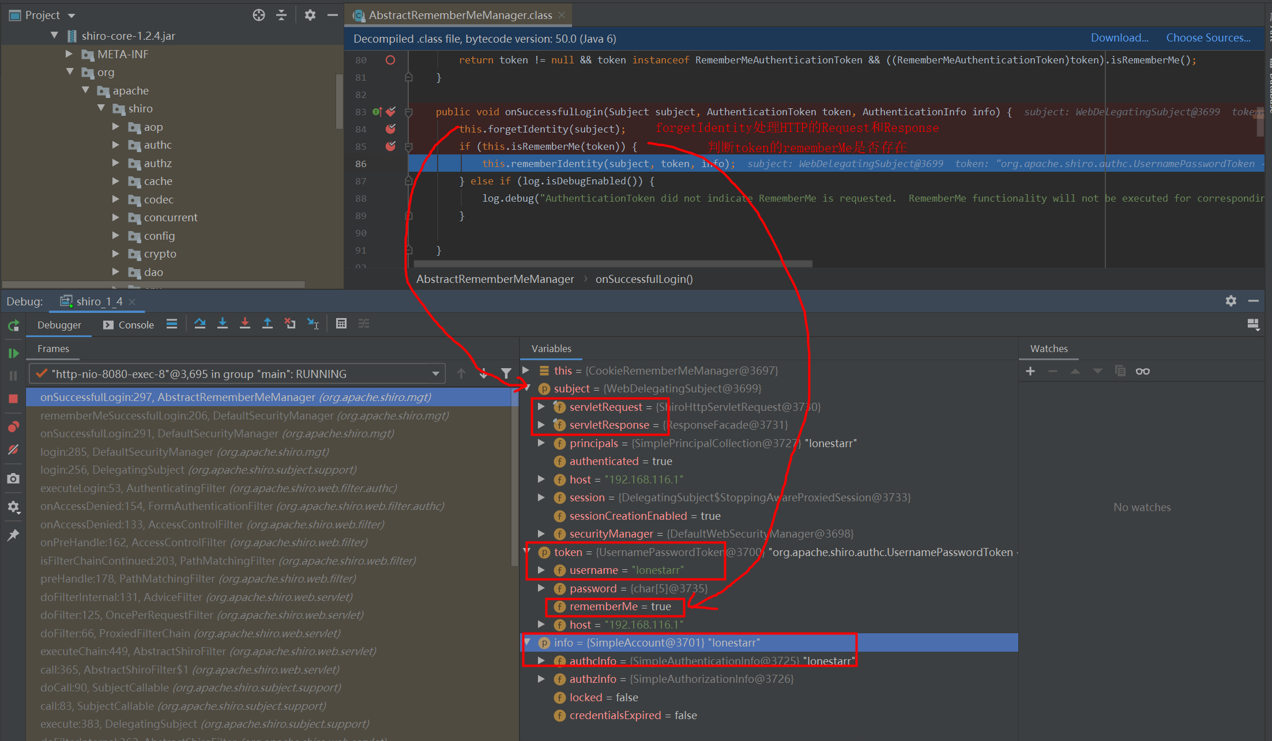The height and width of the screenshot is (741, 1272).
Task: Click the Rerun debug session icon
Action: click(13, 326)
